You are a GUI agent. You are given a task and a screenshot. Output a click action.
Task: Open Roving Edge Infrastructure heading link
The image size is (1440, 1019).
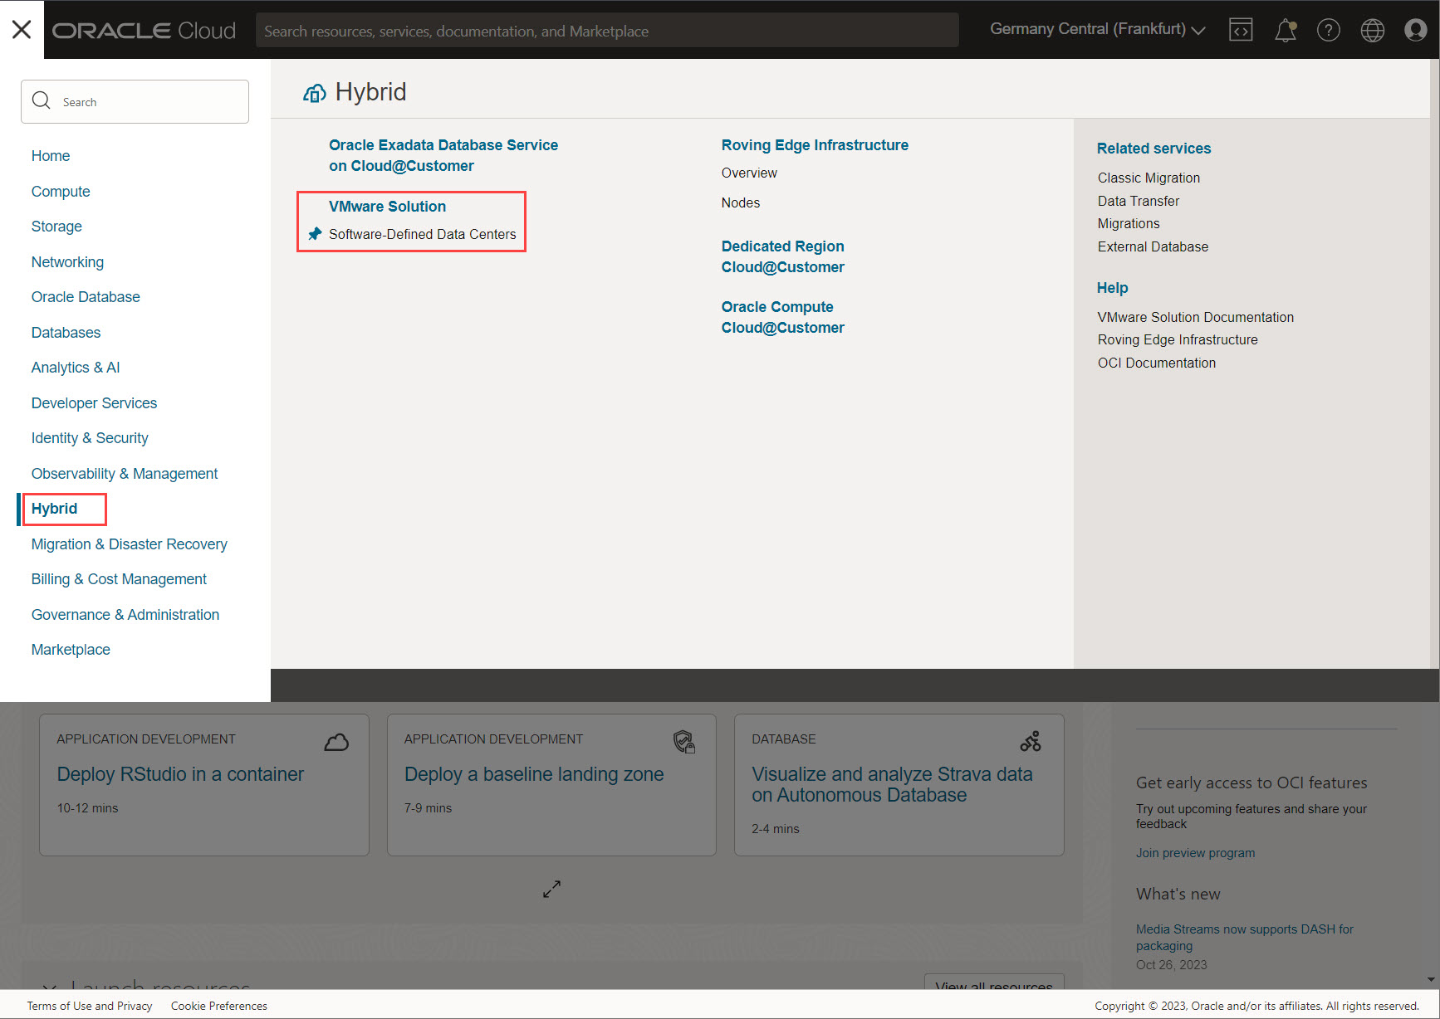coord(815,145)
